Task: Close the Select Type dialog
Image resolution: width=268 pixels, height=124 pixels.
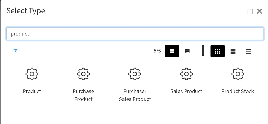Action: 259,11
